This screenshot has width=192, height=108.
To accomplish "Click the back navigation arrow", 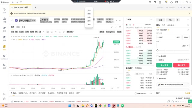I will (13, 2).
